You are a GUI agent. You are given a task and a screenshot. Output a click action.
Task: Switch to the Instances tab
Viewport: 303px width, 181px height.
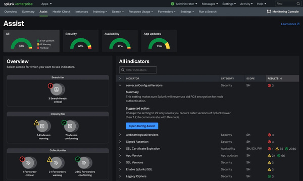pyautogui.click(x=82, y=12)
